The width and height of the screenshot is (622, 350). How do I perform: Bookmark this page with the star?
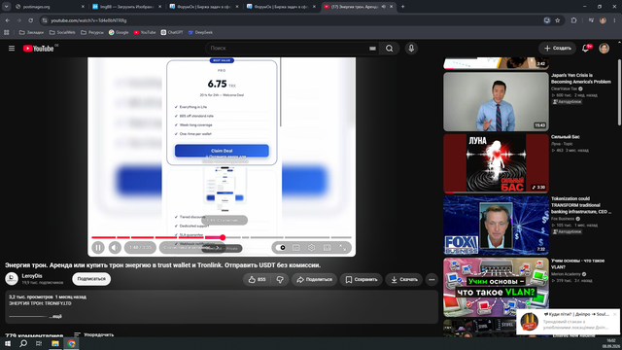pos(557,20)
